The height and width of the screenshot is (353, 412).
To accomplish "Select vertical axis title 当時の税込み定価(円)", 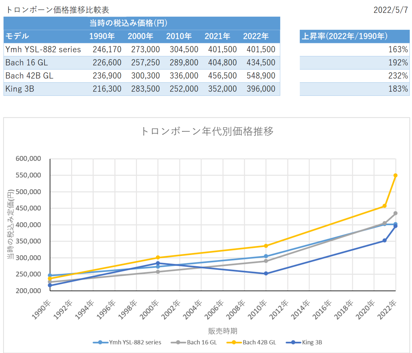I will 11,224.
